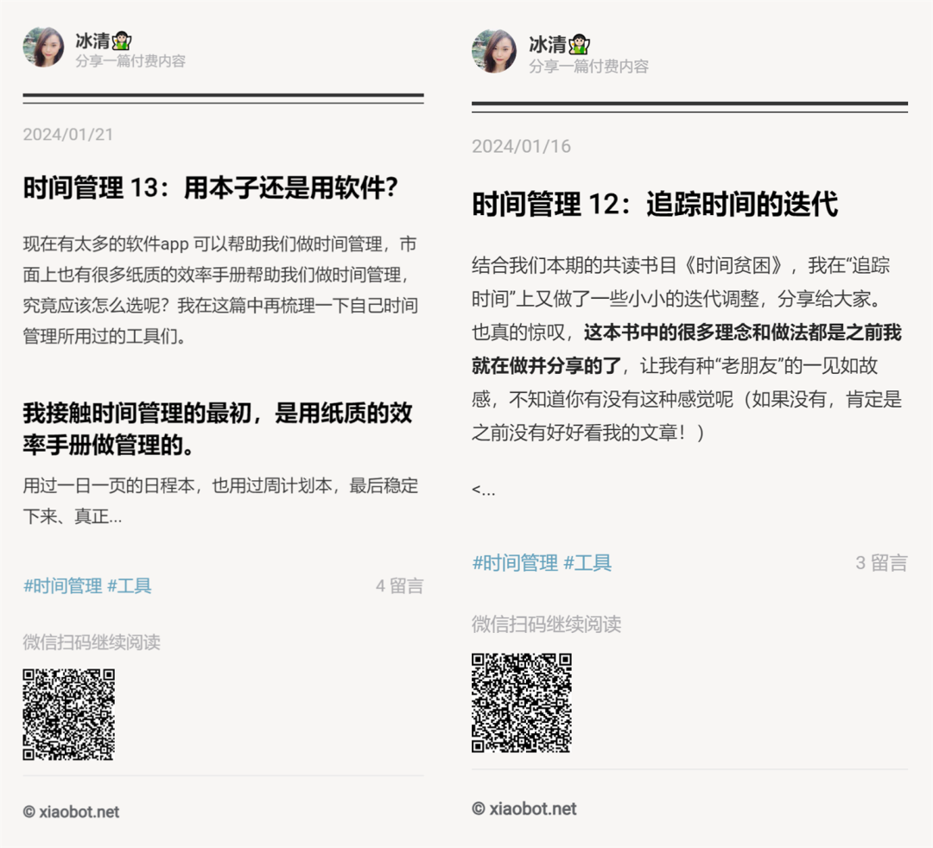Click the #时间管理 tag under article 12
Viewport: 933px width, 848px height.
point(515,562)
